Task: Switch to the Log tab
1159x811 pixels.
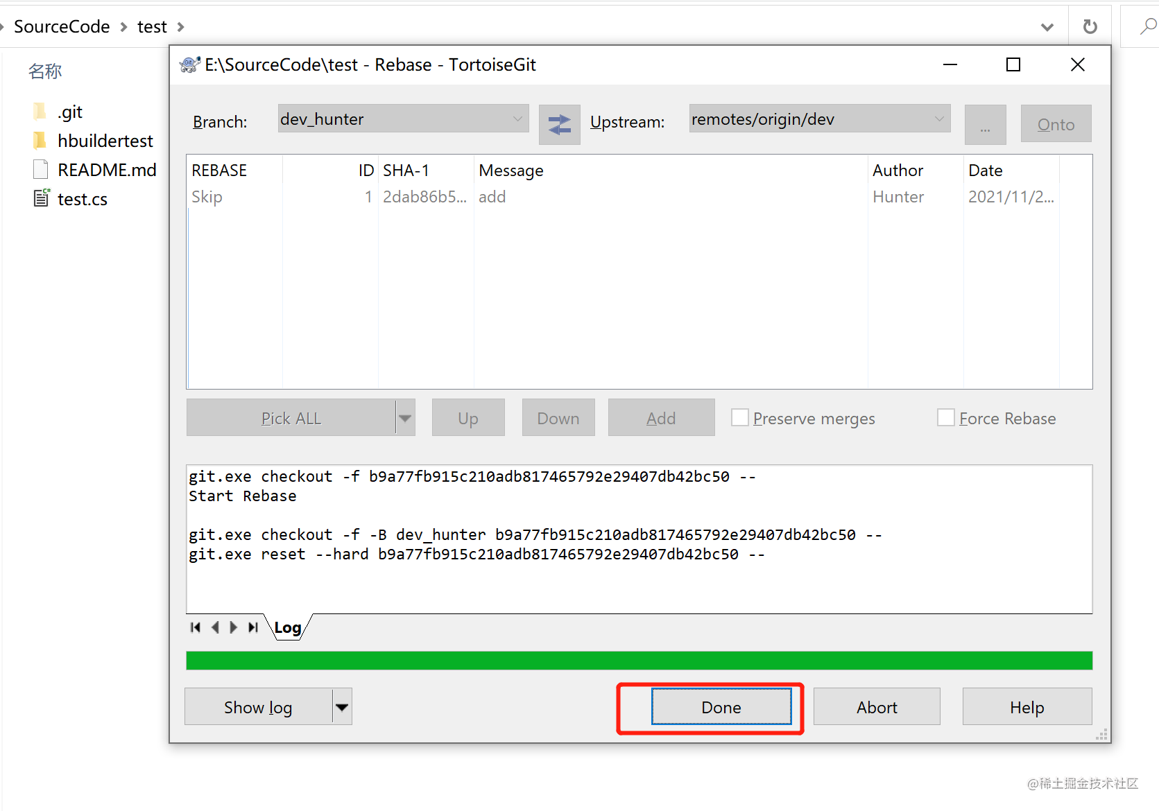Action: pos(288,627)
